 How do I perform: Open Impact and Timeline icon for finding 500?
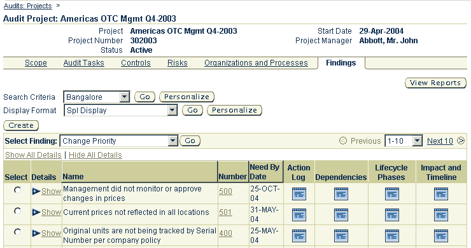(x=441, y=194)
